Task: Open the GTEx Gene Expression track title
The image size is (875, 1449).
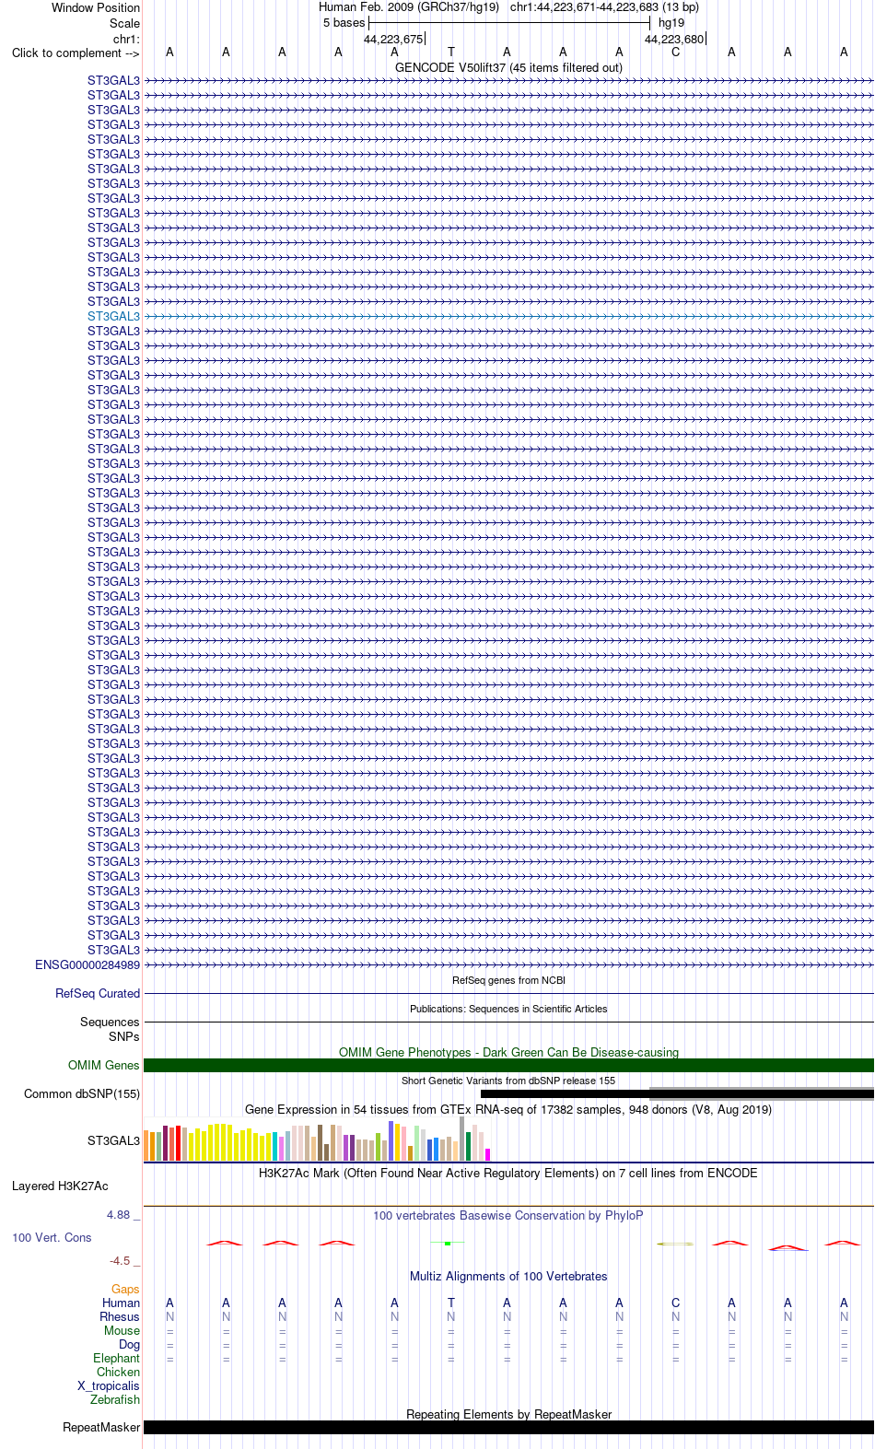Action: 508,1109
